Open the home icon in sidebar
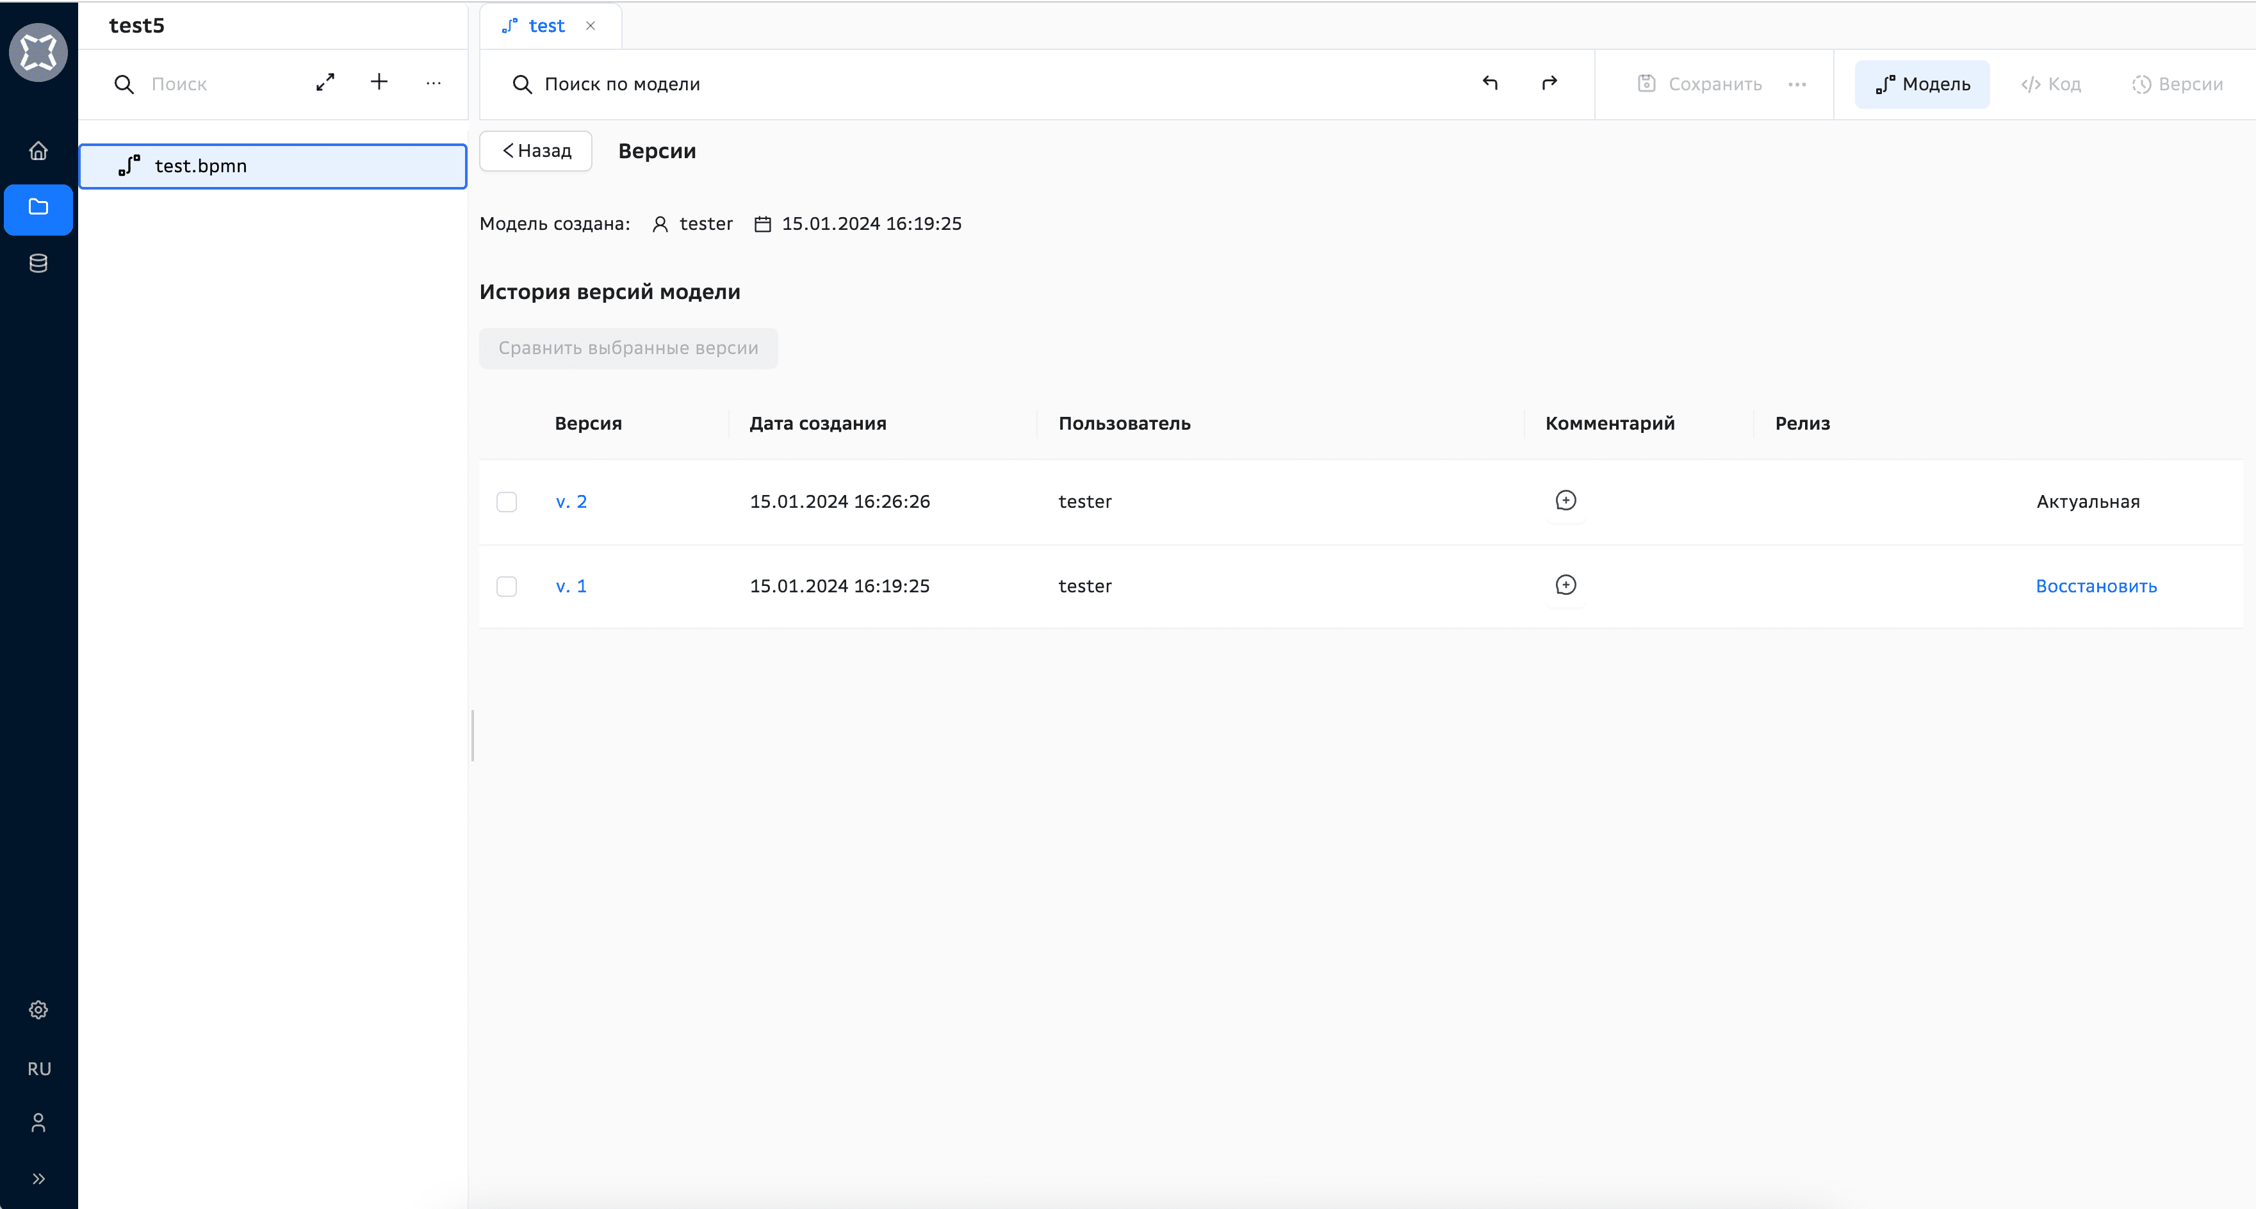The width and height of the screenshot is (2256, 1209). pos(38,150)
